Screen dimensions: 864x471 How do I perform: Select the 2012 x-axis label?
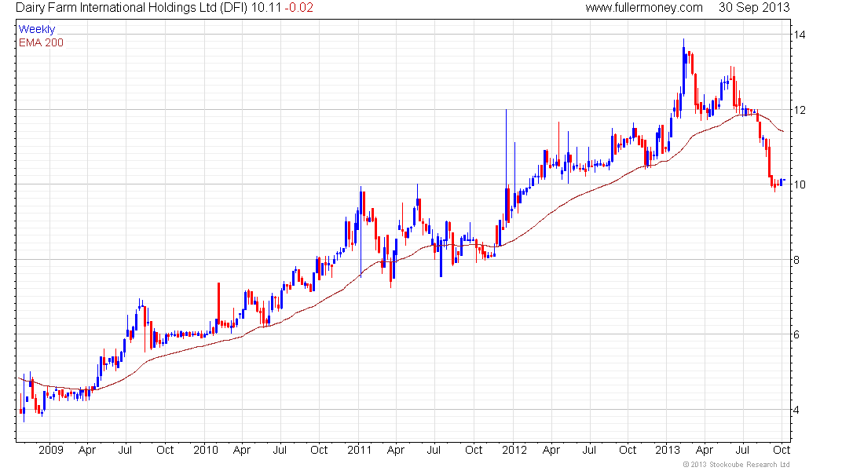tap(514, 450)
